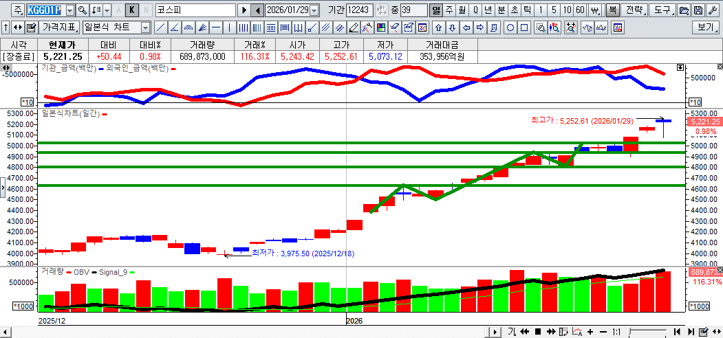Expand the KGG01P symbol code dropdown
Image resolution: width=723 pixels, height=338 pixels.
tap(69, 10)
